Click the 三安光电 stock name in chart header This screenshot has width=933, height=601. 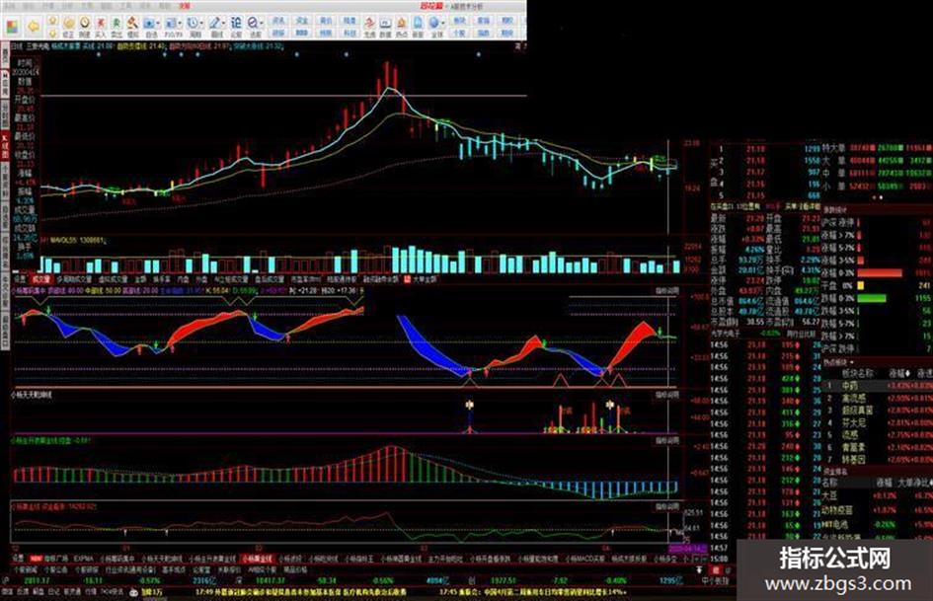click(x=39, y=45)
